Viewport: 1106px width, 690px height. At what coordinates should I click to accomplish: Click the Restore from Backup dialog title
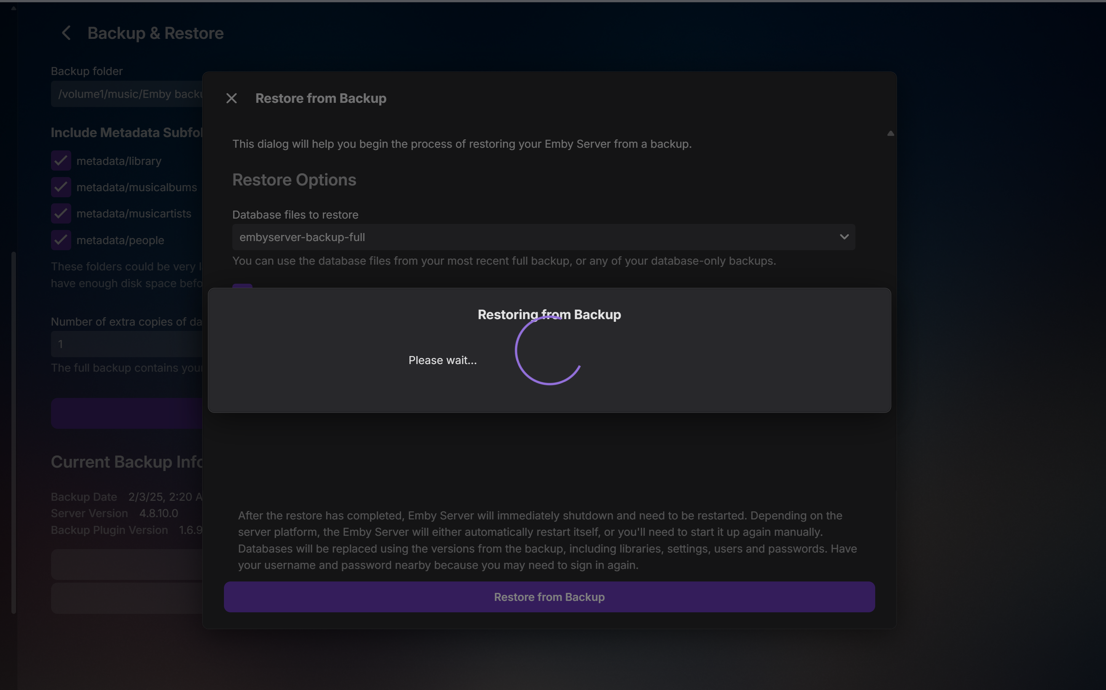tap(321, 98)
